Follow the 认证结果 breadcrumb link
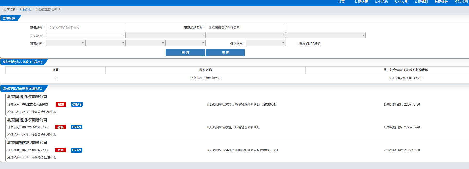 pyautogui.click(x=25, y=10)
